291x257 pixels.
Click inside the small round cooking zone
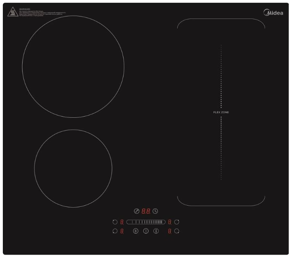tap(73, 169)
